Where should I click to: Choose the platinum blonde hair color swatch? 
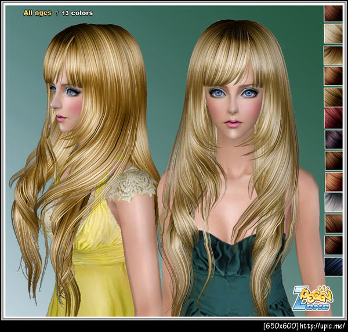pos(333,34)
